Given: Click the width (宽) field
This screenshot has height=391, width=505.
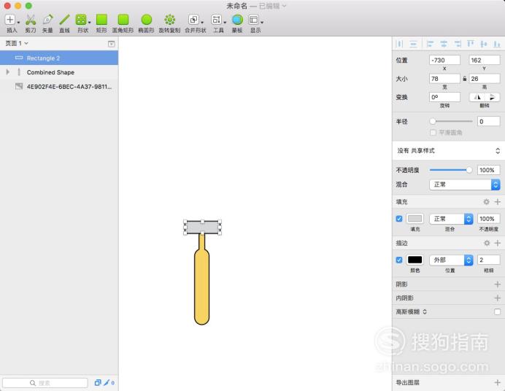Looking at the screenshot, I should pos(444,79).
